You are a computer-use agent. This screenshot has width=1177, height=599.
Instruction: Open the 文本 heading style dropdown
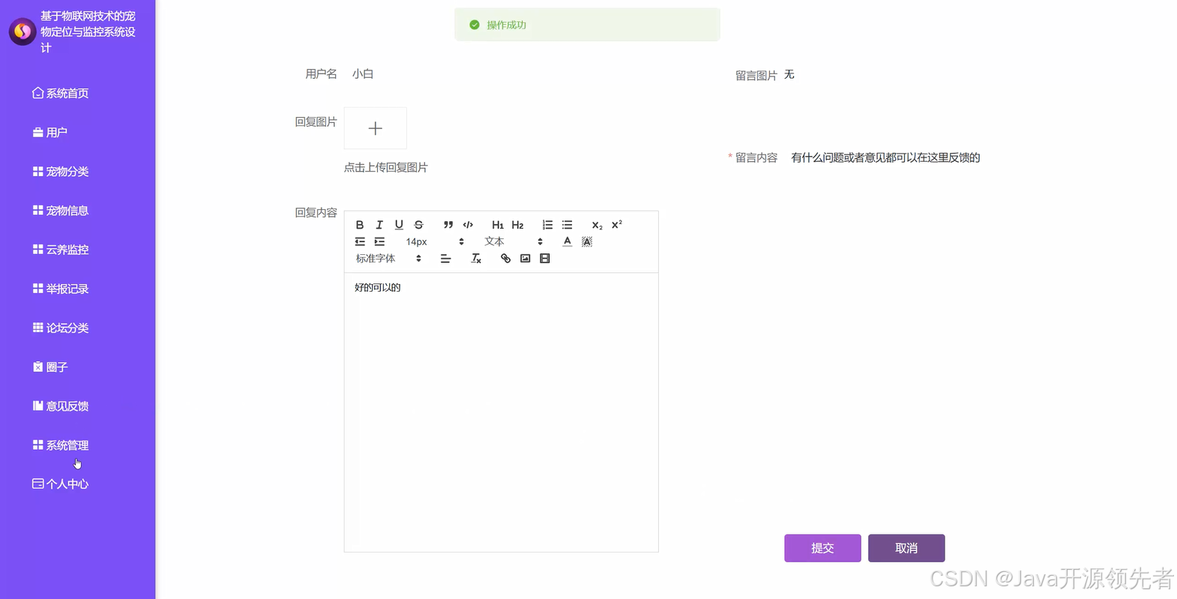[514, 241]
